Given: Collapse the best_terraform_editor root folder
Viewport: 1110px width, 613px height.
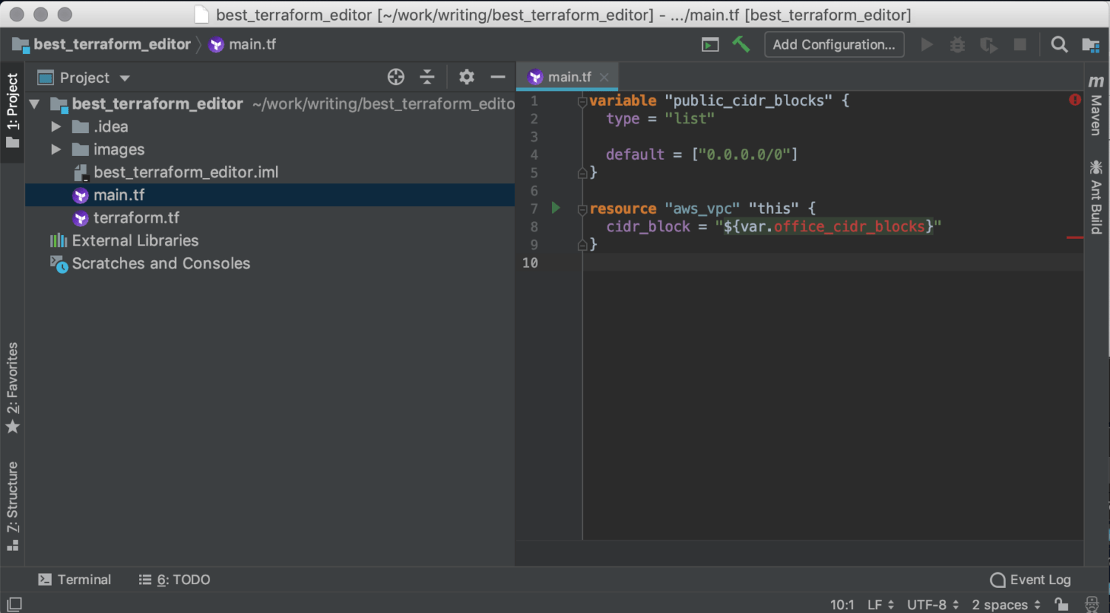Looking at the screenshot, I should click(34, 104).
